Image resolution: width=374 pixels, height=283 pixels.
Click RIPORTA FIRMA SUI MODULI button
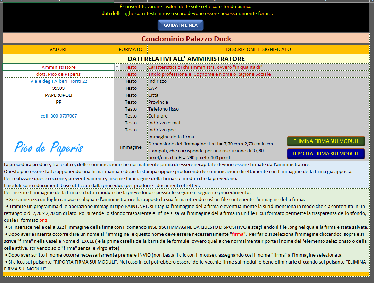pyautogui.click(x=326, y=154)
